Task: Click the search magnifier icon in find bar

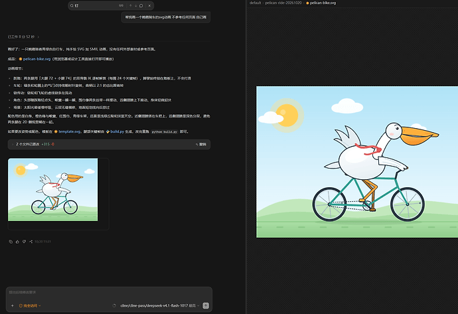Action: point(72,5)
